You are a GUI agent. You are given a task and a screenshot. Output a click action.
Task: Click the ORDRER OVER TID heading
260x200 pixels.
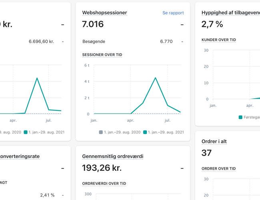[218, 169]
